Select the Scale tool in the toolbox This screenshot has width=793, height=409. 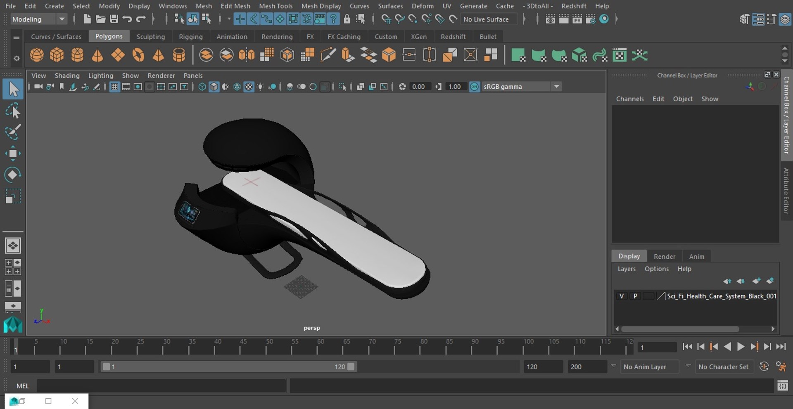(x=13, y=196)
